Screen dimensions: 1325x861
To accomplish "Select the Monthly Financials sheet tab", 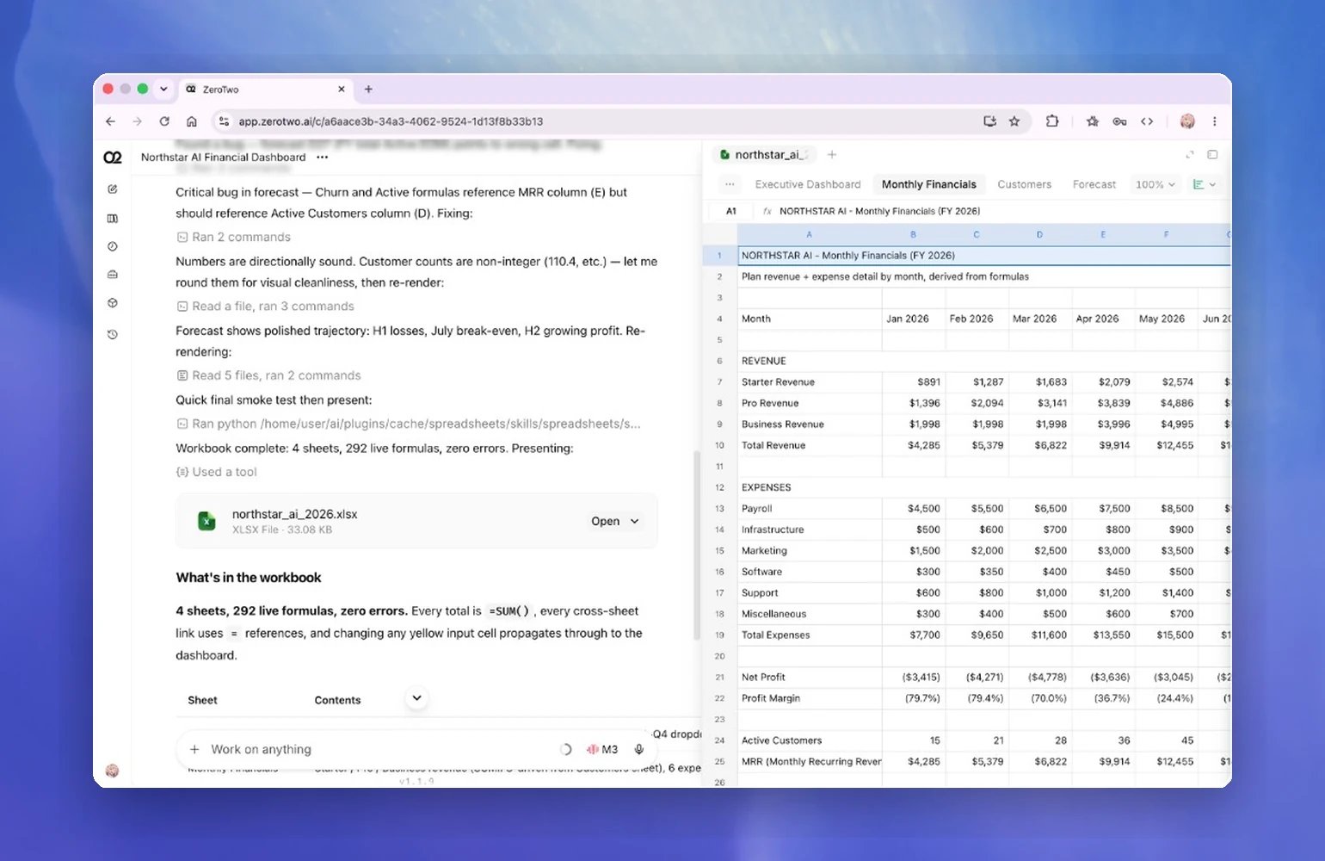I will click(x=929, y=184).
